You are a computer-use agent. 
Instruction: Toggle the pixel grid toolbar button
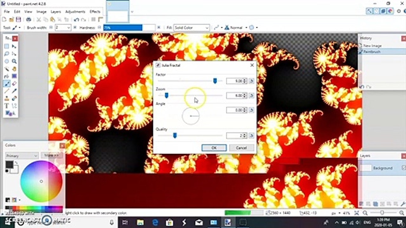(x=94, y=20)
